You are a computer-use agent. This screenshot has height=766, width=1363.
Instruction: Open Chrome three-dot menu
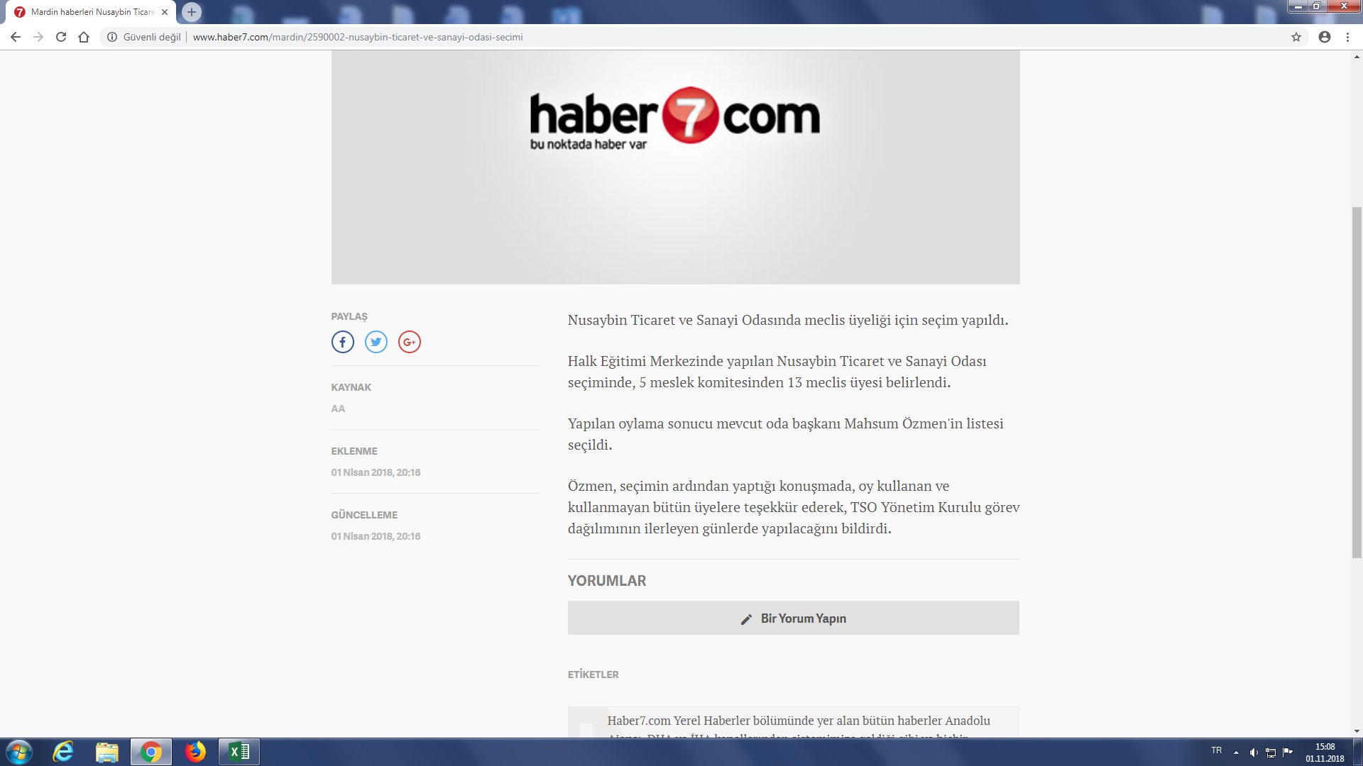tap(1347, 37)
